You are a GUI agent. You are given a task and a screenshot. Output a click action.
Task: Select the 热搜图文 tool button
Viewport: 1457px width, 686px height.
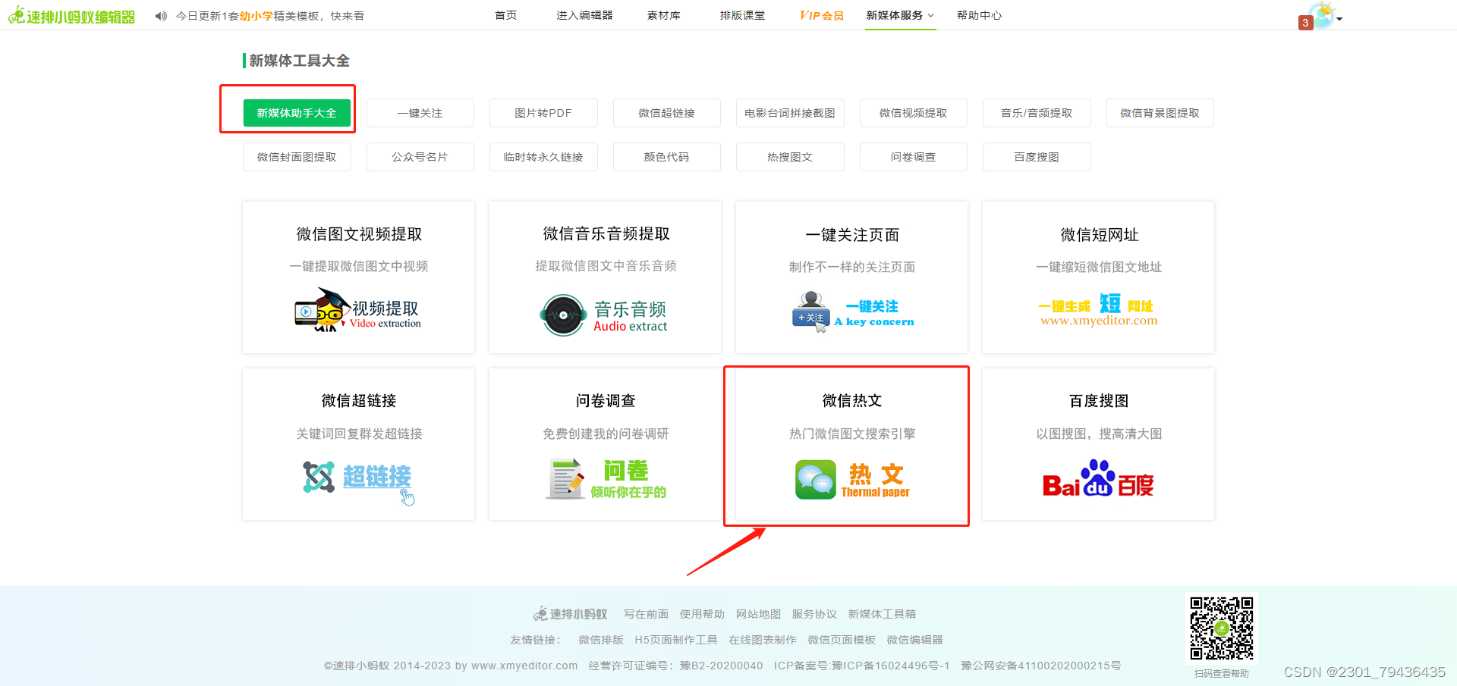click(790, 157)
